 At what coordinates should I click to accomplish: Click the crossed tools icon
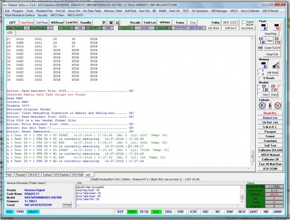coord(118,22)
